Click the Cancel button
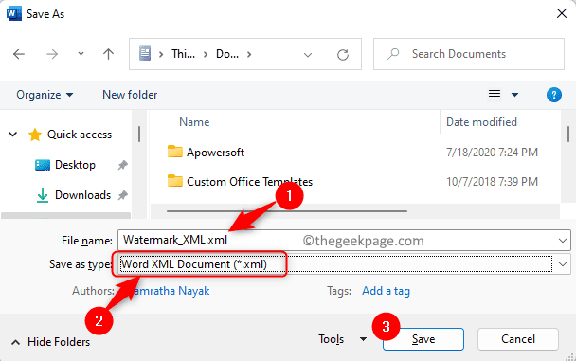 518,339
